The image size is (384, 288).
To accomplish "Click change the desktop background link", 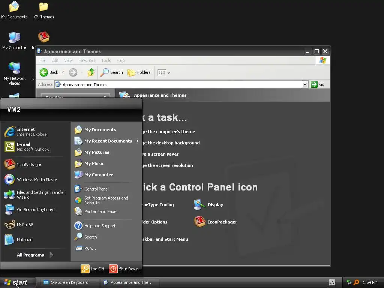I will tap(171, 143).
